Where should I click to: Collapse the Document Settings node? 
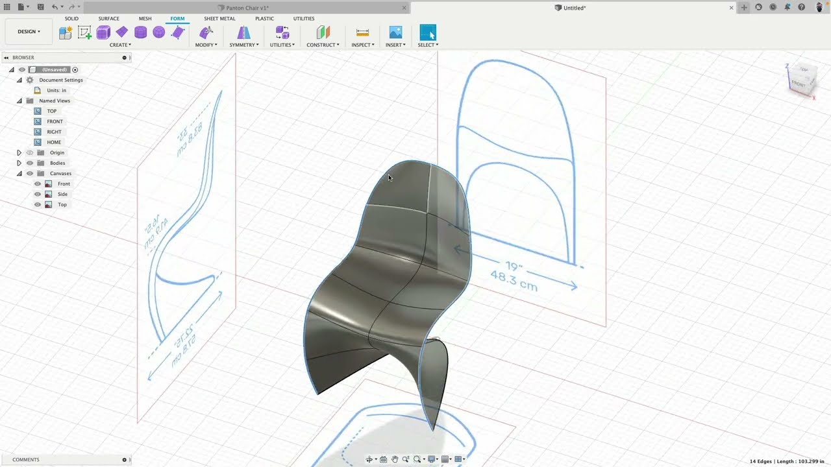[x=19, y=80]
